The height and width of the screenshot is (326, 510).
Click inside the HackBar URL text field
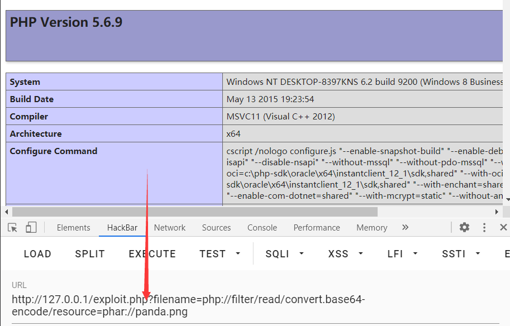pyautogui.click(x=255, y=305)
